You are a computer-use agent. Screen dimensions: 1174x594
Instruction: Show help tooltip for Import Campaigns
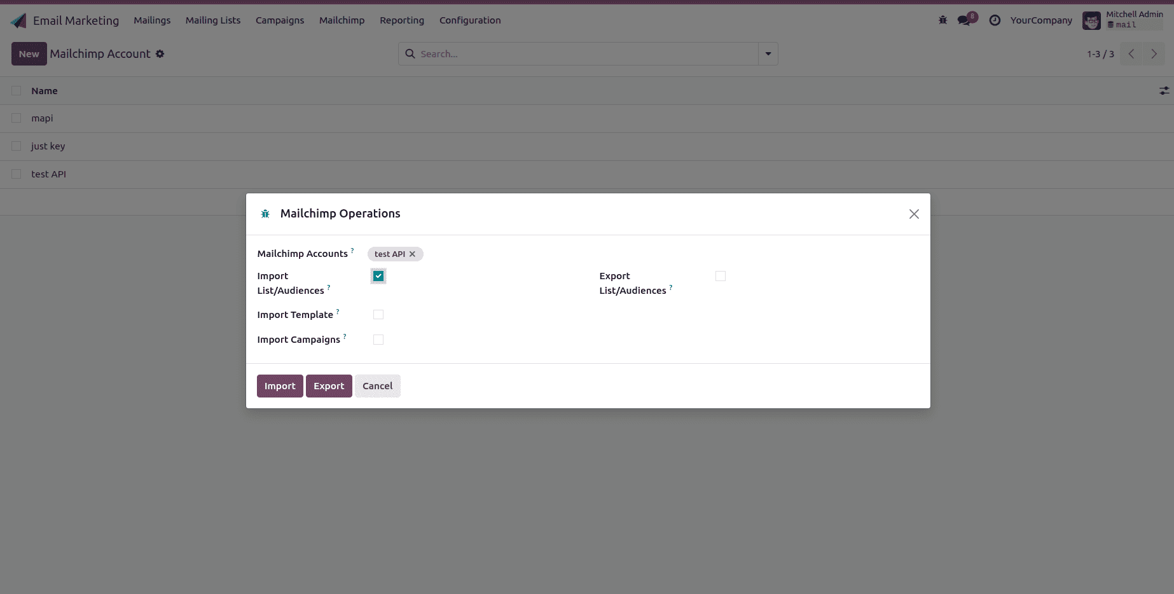345,336
